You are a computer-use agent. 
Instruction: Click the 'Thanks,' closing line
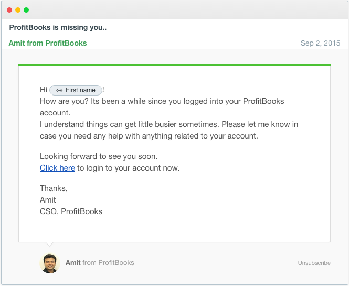[x=54, y=188]
